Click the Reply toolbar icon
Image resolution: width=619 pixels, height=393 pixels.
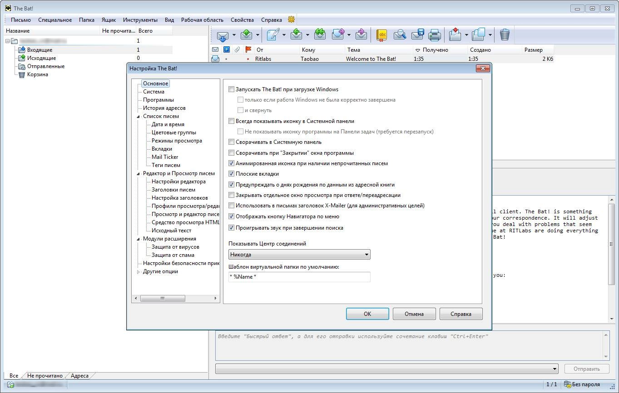point(297,34)
